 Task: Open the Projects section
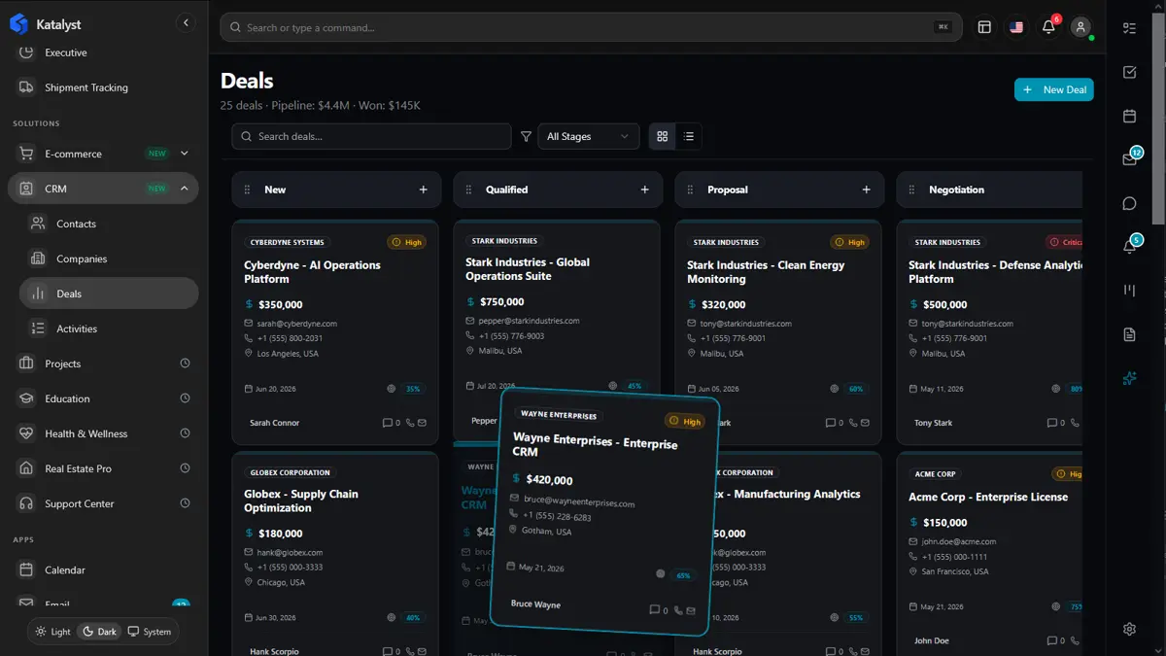pos(104,363)
